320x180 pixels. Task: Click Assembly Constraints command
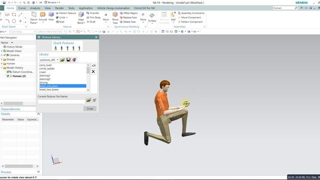pyautogui.click(x=191, y=13)
